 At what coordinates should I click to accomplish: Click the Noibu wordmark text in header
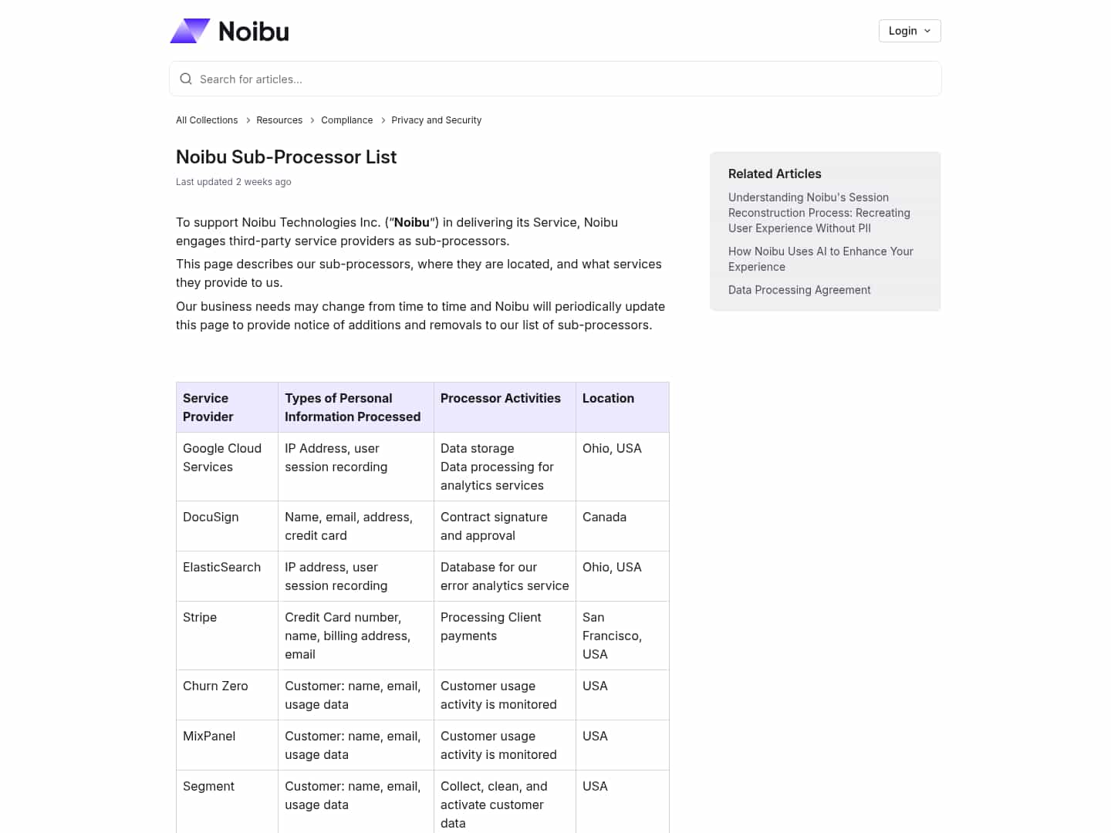254,32
